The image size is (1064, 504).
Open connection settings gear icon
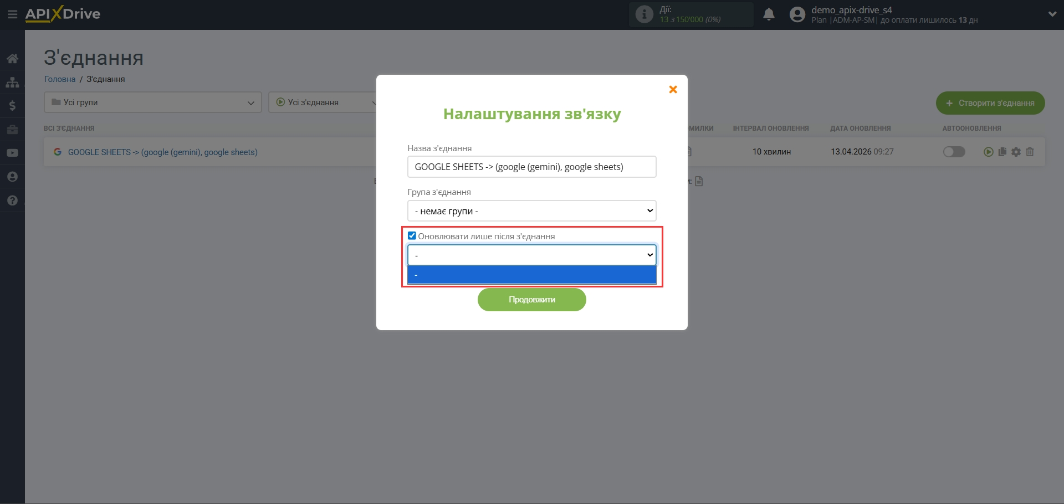click(x=1016, y=152)
